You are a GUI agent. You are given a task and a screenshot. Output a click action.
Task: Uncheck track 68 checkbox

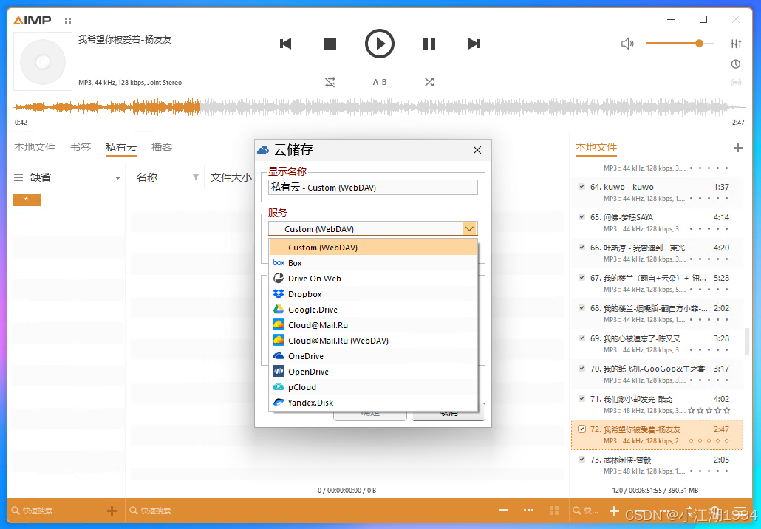click(581, 307)
